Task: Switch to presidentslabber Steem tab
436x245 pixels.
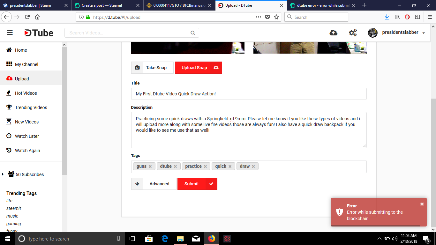Action: click(36, 5)
